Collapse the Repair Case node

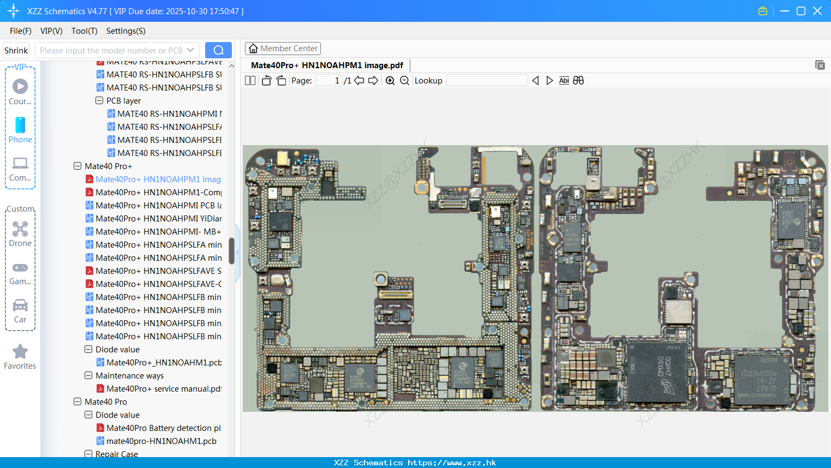click(x=88, y=454)
